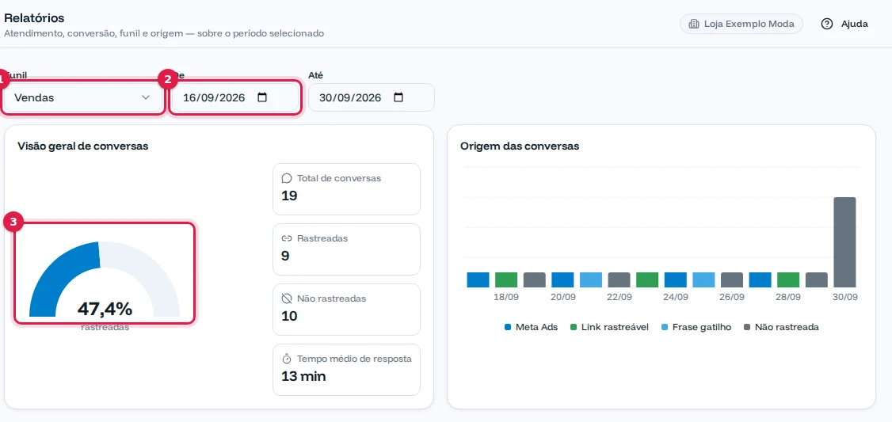Click the end date field 30/09/2026

(x=372, y=98)
